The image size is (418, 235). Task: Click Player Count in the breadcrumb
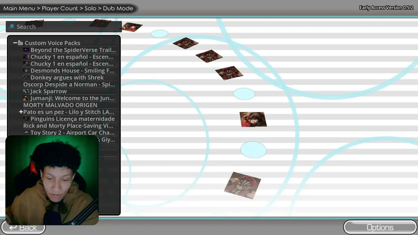tap(60, 8)
